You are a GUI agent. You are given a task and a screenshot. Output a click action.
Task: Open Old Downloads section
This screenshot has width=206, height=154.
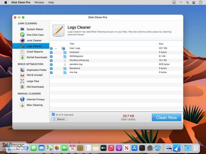tap(35, 87)
